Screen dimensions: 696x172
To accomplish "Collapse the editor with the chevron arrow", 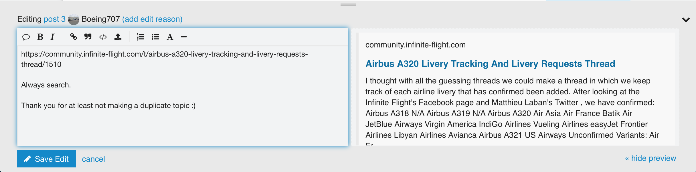I will pos(686,20).
